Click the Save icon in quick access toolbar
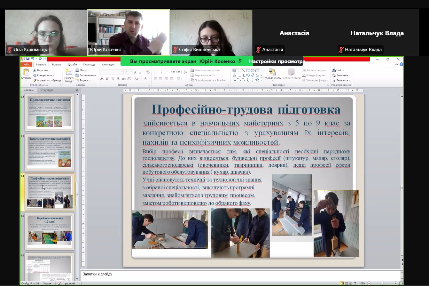The image size is (429, 286). click(x=28, y=59)
